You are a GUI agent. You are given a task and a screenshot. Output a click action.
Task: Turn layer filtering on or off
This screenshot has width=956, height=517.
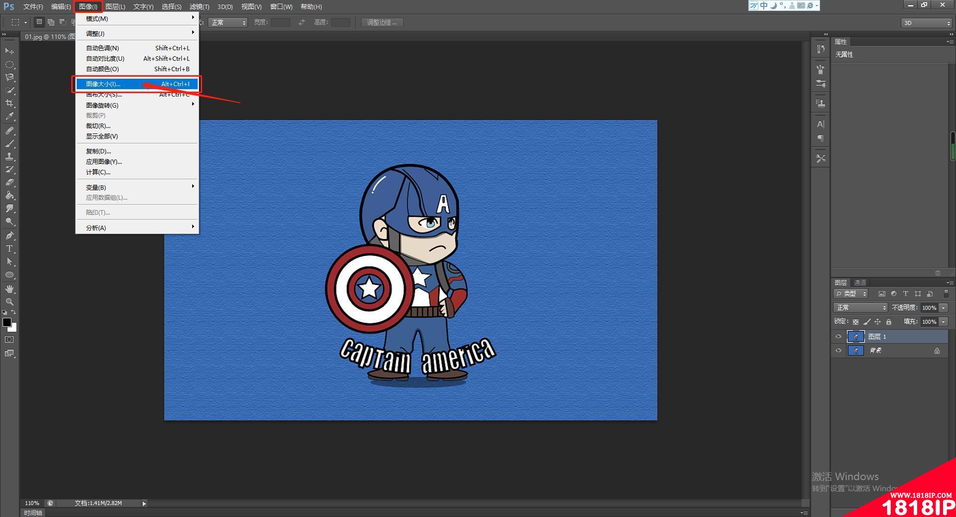click(946, 294)
